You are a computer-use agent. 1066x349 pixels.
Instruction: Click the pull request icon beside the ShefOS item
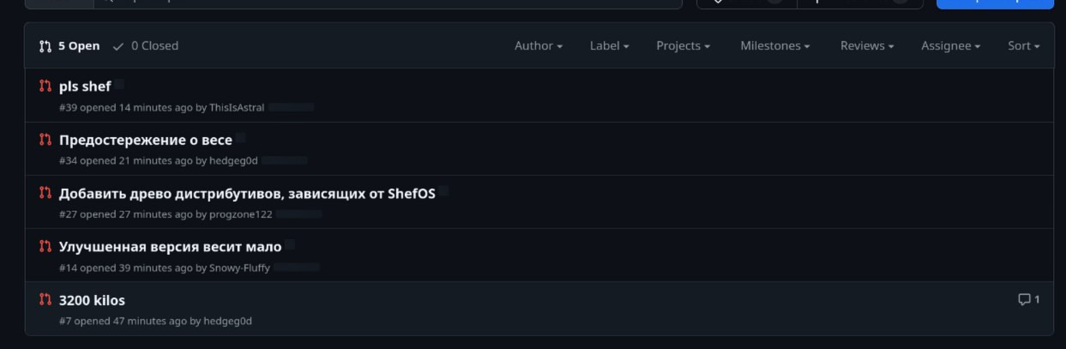pyautogui.click(x=45, y=193)
